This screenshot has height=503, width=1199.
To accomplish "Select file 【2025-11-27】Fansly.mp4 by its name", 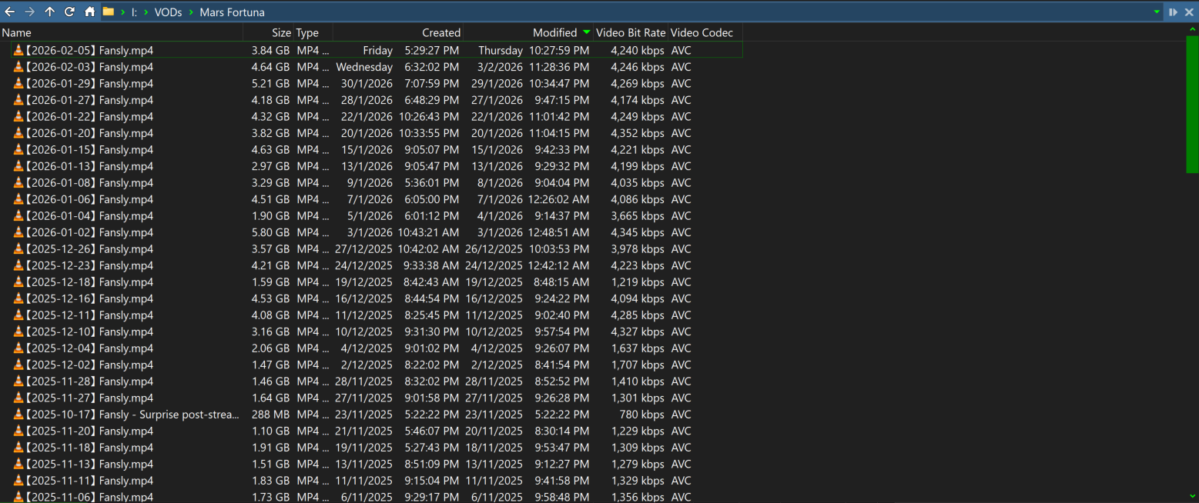I will pyautogui.click(x=89, y=398).
